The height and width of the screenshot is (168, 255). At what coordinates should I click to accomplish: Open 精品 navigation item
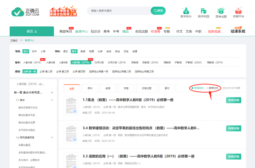(125, 31)
